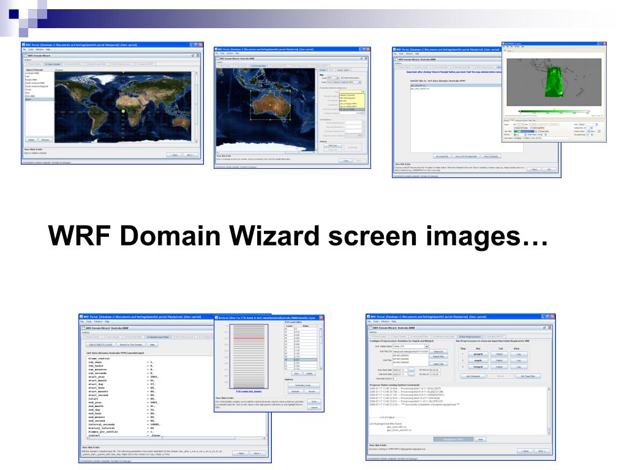Click Exit in the NetCDF files window

point(549,169)
